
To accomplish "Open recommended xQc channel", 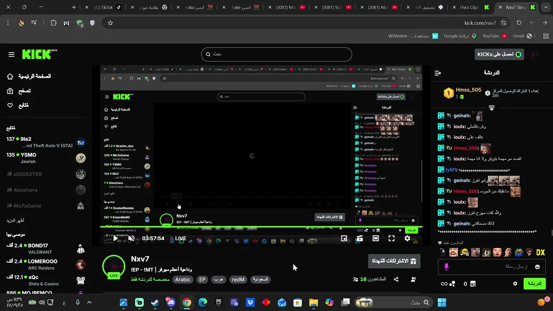I will [x=46, y=280].
